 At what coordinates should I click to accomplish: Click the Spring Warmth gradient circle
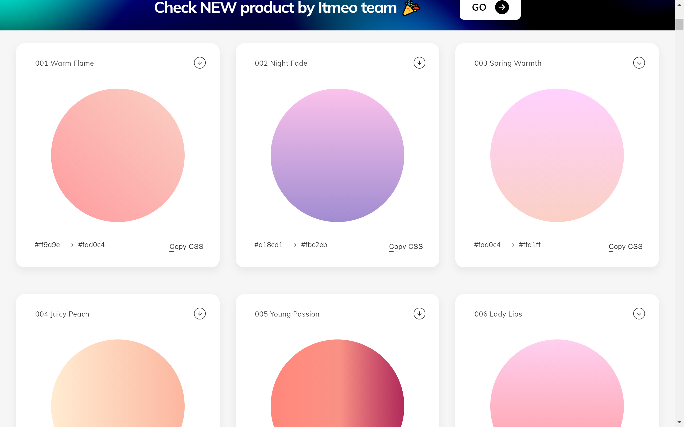tap(557, 155)
